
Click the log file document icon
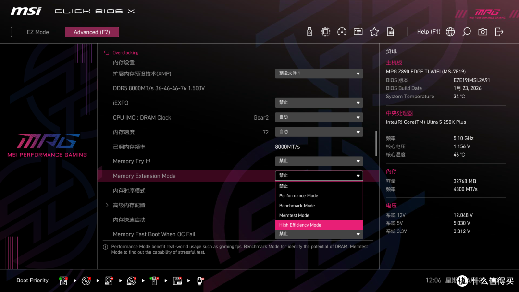391,32
